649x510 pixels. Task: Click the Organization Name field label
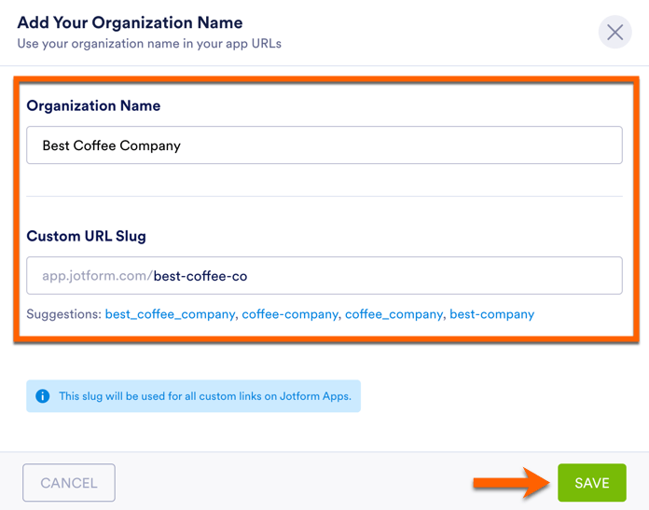pos(93,106)
